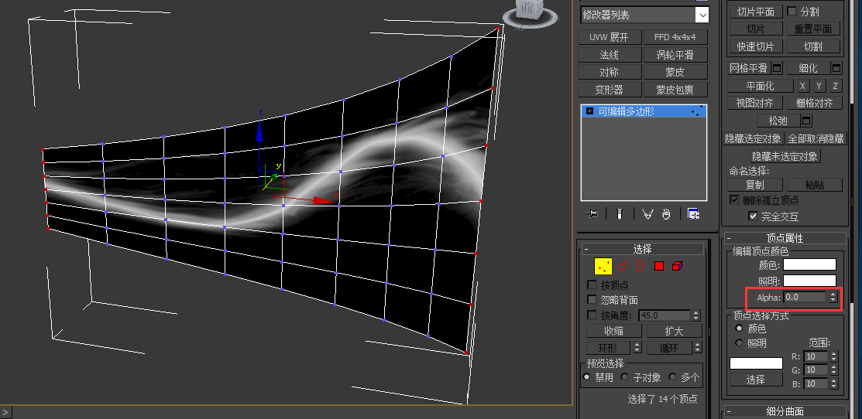
Task: Click the 收缩 selection button
Action: click(x=613, y=331)
